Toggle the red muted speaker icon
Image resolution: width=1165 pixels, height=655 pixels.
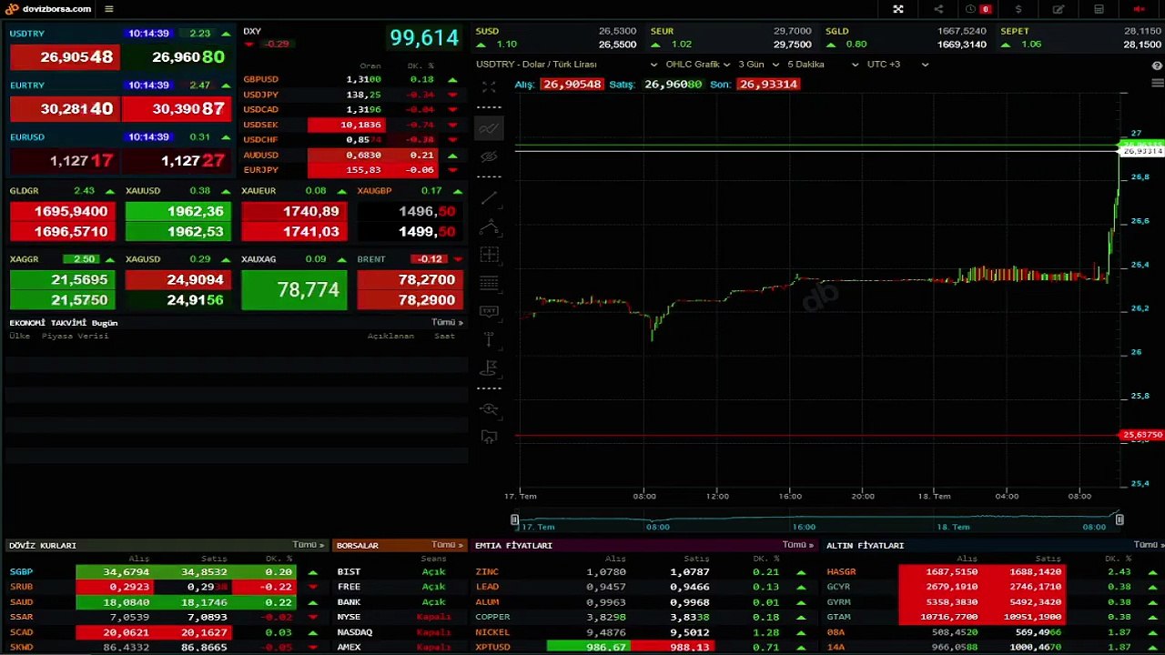(x=1139, y=9)
